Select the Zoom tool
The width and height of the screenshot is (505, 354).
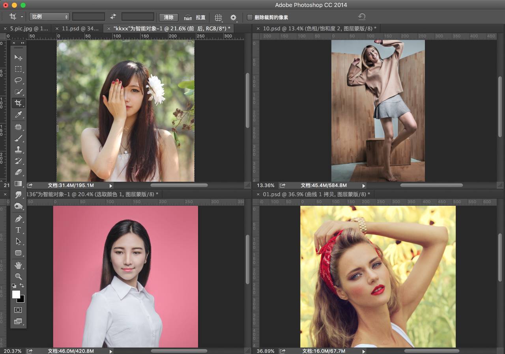[18, 276]
